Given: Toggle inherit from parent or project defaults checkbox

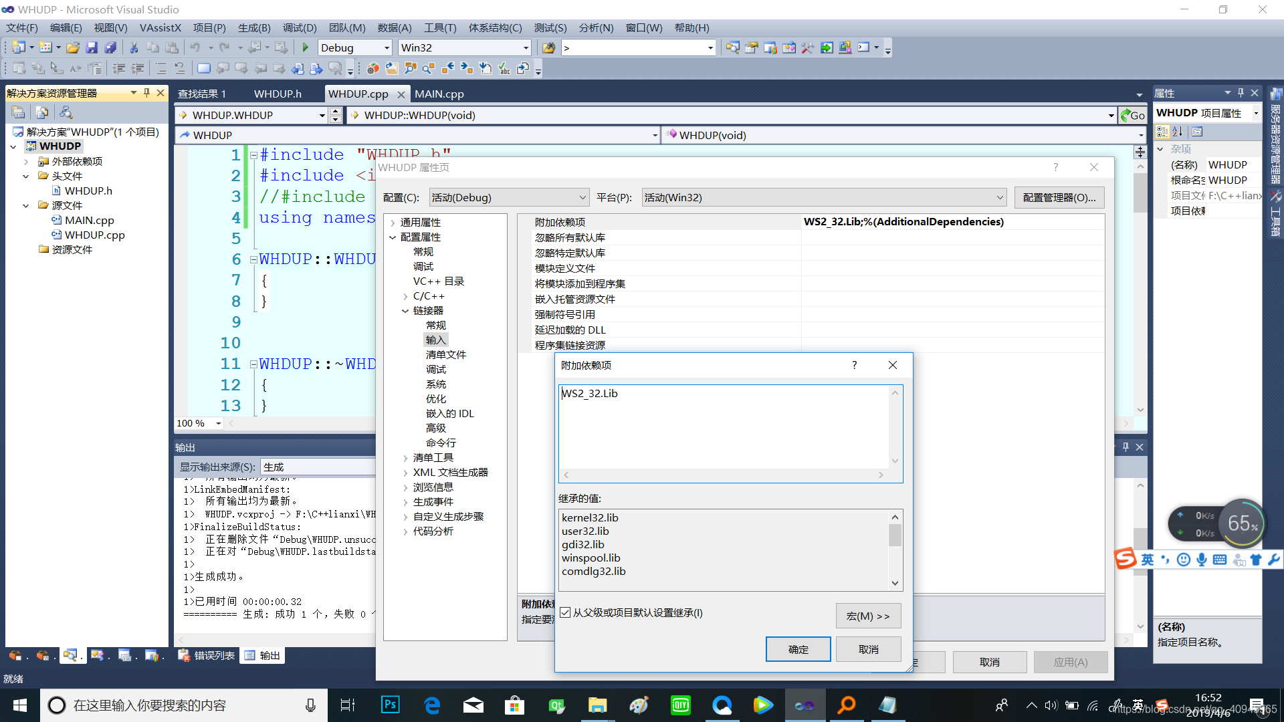Looking at the screenshot, I should [x=565, y=612].
